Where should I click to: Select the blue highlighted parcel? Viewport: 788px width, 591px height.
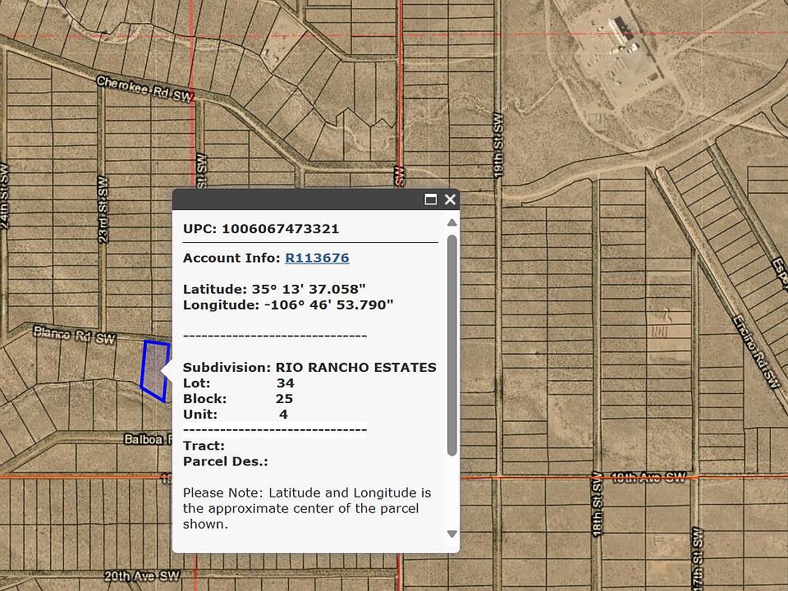(x=153, y=369)
